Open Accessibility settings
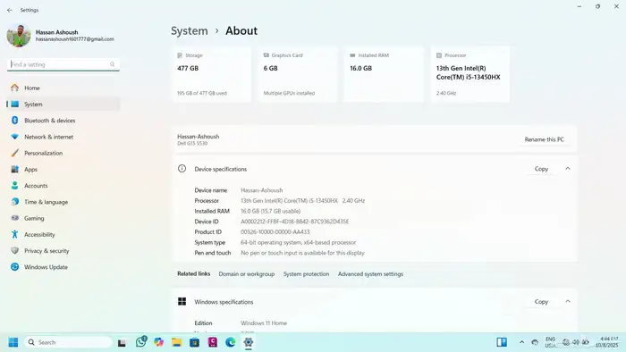 [63, 235]
